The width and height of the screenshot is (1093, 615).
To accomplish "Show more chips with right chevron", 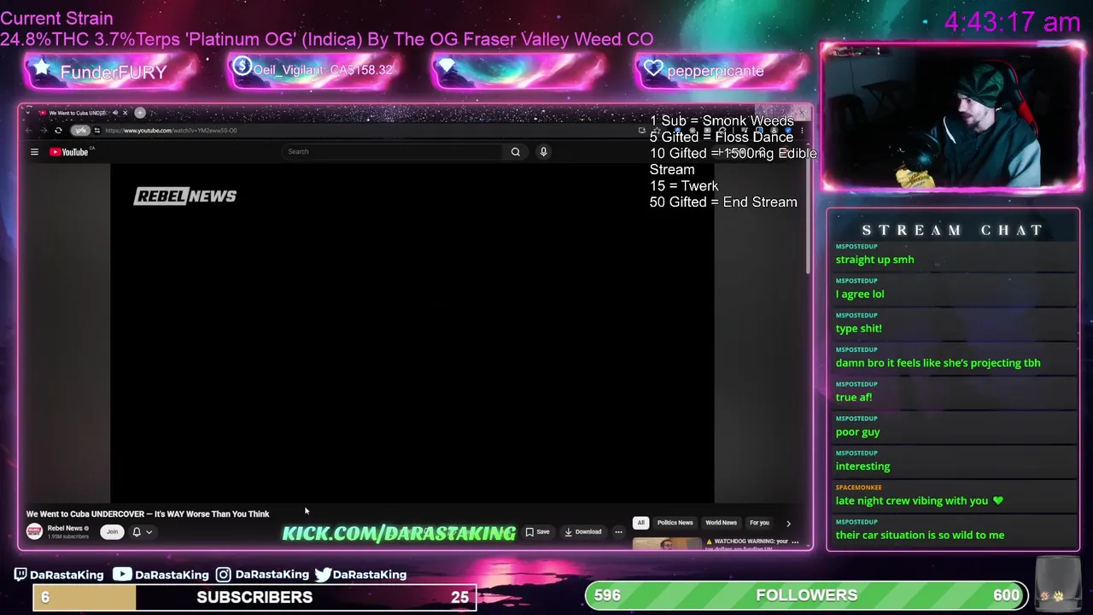I will 788,523.
